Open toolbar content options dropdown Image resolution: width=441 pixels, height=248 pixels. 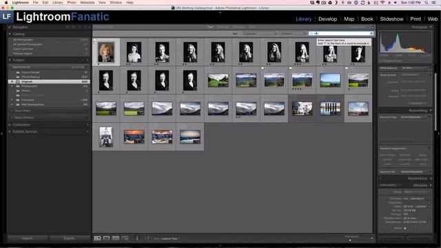coord(372,238)
